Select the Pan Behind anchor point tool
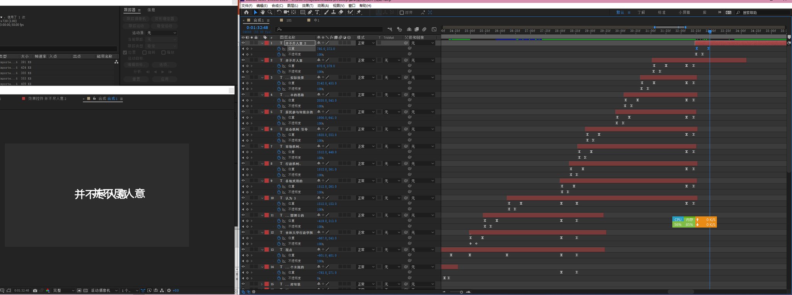The image size is (792, 295). (x=294, y=12)
